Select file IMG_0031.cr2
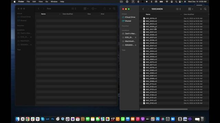The image size is (220, 123). coord(151,32)
